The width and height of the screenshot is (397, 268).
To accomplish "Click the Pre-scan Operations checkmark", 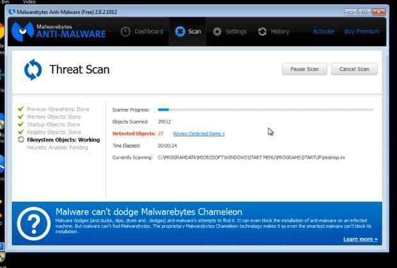I will 20,109.
